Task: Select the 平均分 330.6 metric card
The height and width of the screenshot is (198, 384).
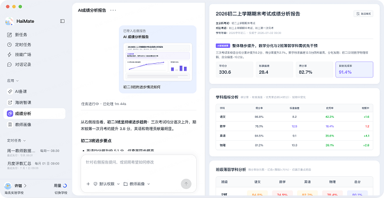Action: pyautogui.click(x=234, y=70)
